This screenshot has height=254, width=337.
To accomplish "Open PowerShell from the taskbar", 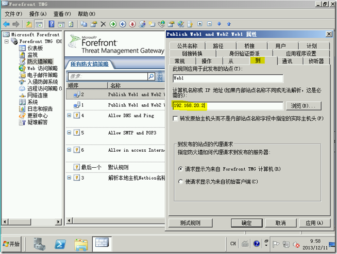I will [60, 244].
